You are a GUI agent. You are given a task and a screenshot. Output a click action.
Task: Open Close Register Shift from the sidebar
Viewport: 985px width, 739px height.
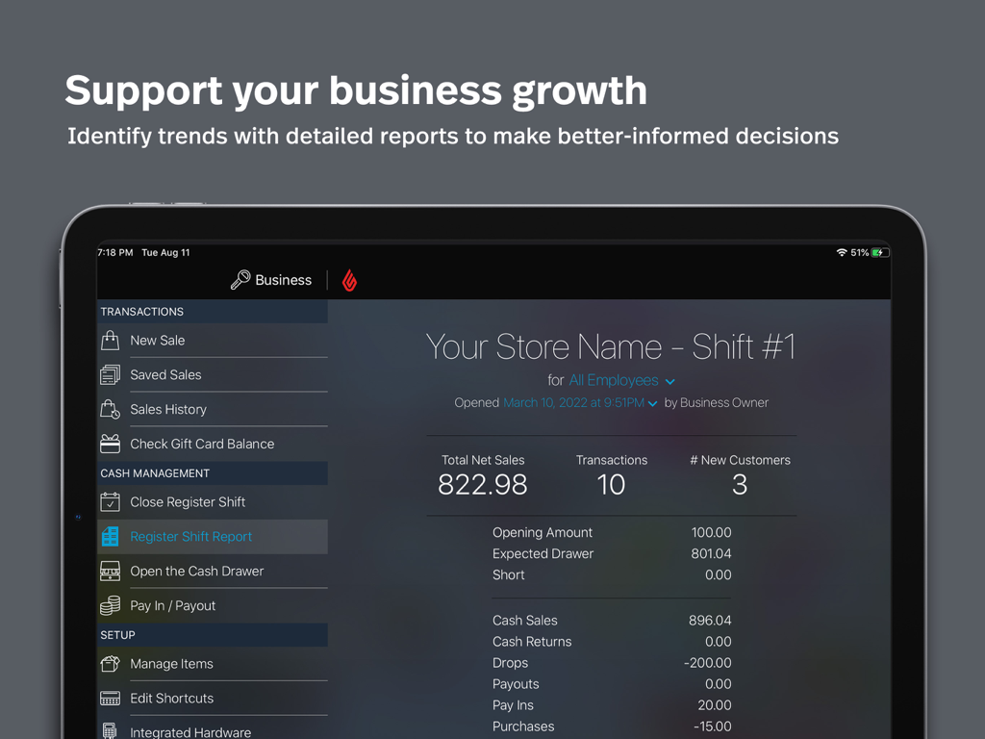tap(188, 502)
